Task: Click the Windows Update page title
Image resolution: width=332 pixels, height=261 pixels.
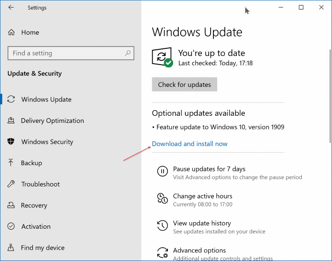Action: click(x=197, y=32)
